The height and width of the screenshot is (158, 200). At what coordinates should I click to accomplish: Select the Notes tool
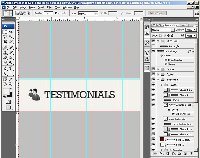click(x=5, y=79)
